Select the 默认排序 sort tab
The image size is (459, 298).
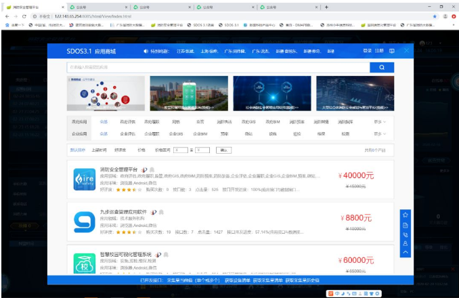pyautogui.click(x=78, y=150)
